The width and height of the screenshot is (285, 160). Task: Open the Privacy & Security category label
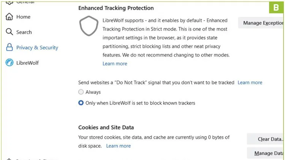(37, 48)
